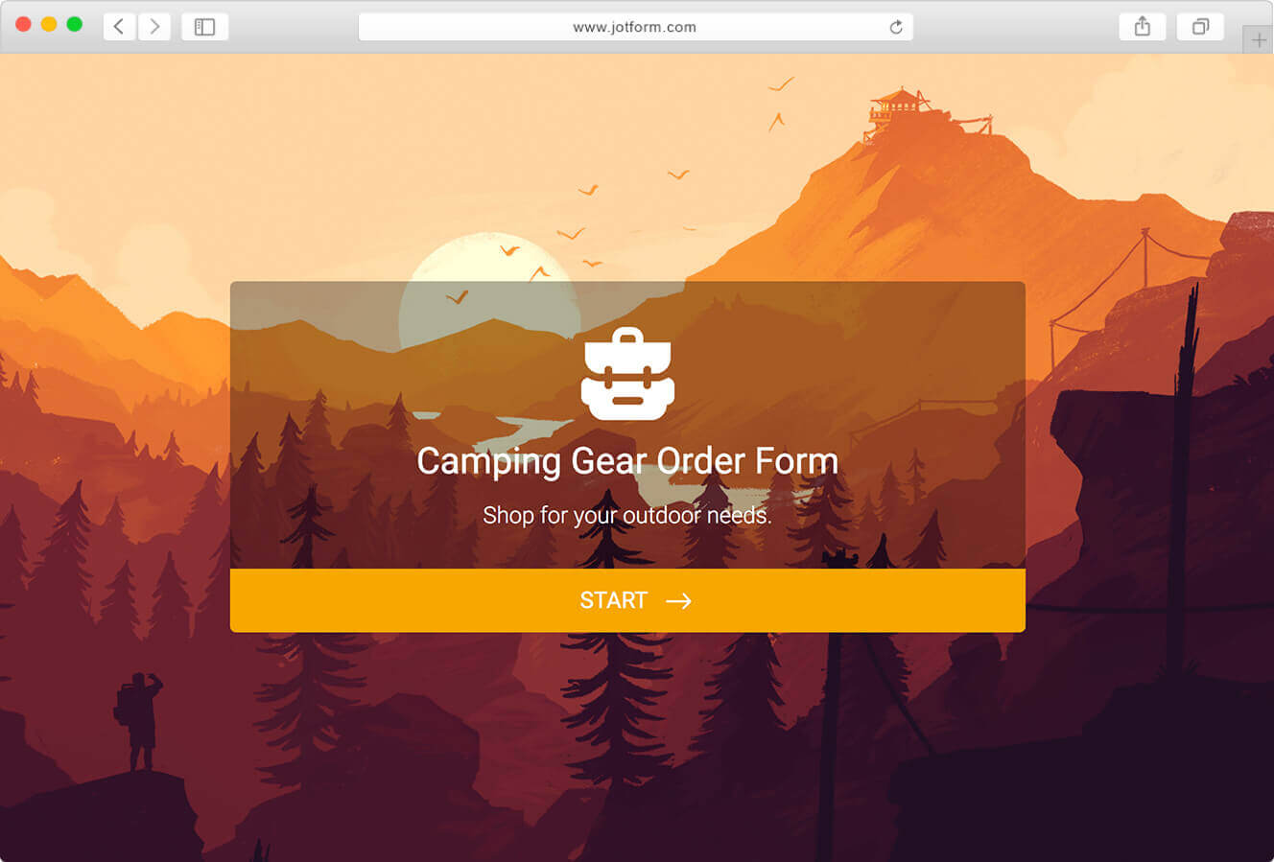Viewport: 1274px width, 862px height.
Task: Enter fullscreen using green button
Action: click(x=74, y=25)
